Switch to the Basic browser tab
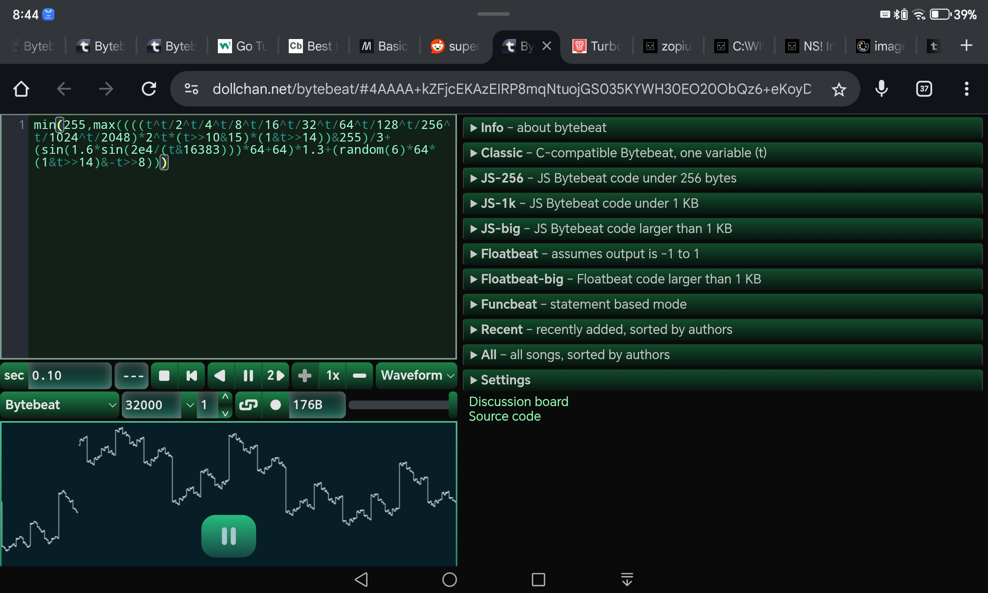Screen dimensions: 988x593 pos(384,47)
